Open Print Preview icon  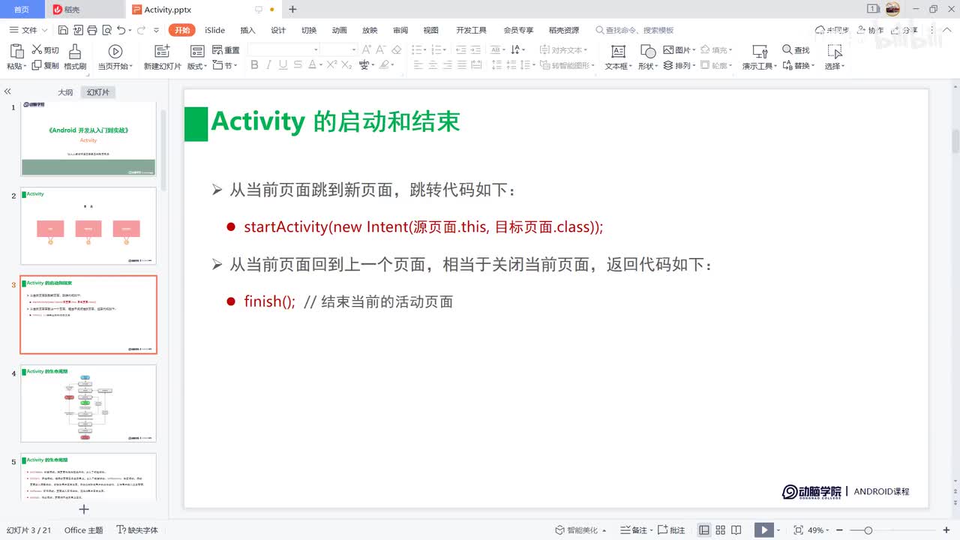(106, 30)
